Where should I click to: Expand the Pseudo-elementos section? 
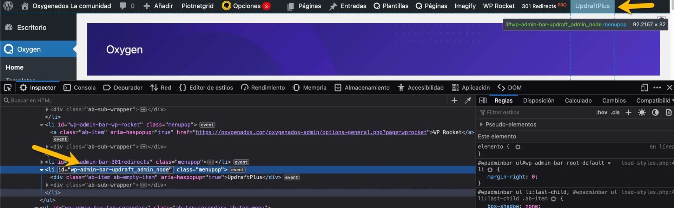481,124
